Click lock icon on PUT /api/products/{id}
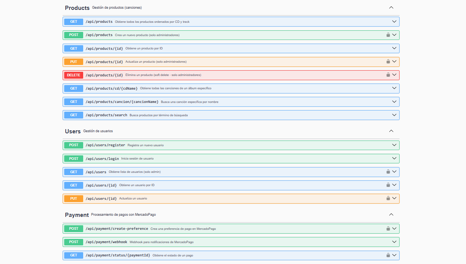 pyautogui.click(x=388, y=62)
